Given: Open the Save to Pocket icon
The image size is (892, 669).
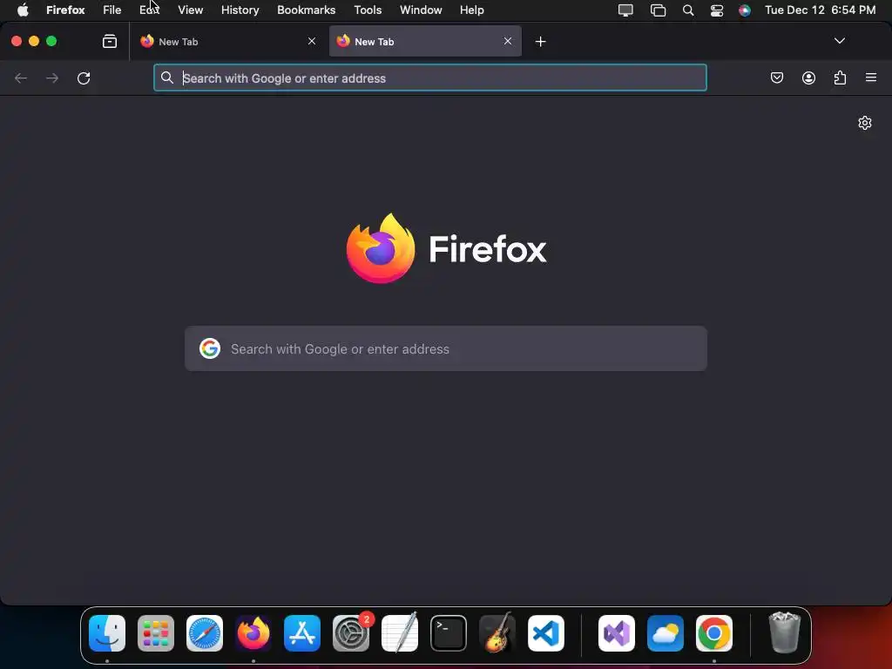Looking at the screenshot, I should point(777,78).
